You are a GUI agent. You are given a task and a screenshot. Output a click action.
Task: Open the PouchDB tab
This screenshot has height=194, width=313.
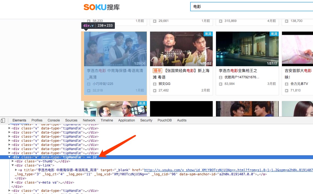click(165, 120)
